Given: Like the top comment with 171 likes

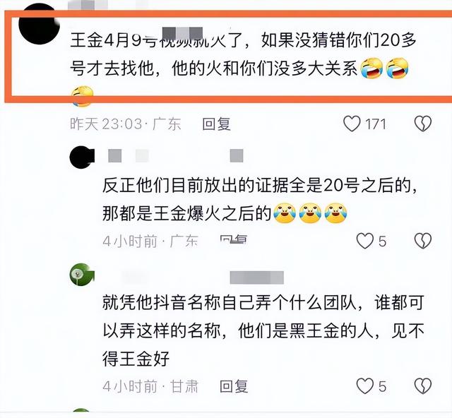Looking at the screenshot, I should [352, 124].
